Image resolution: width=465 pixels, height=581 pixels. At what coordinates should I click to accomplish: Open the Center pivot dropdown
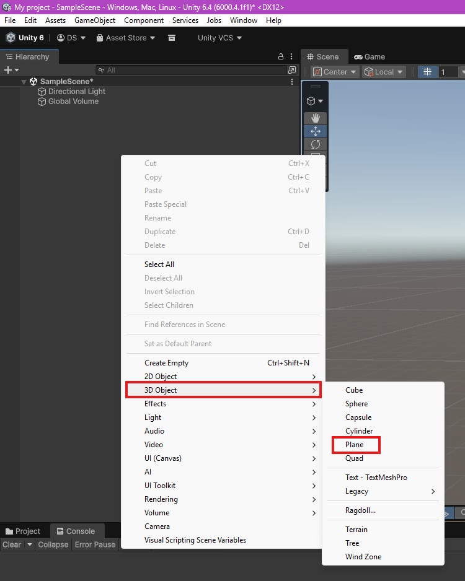pos(335,72)
